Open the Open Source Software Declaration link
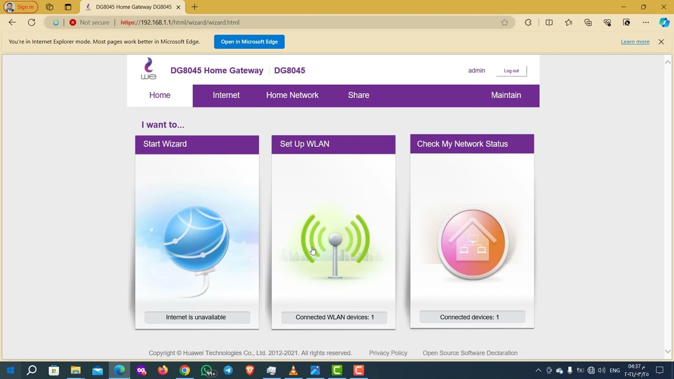 coord(470,353)
